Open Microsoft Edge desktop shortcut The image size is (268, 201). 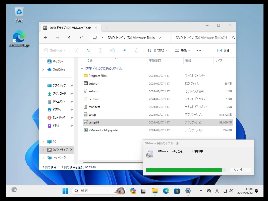point(19,39)
